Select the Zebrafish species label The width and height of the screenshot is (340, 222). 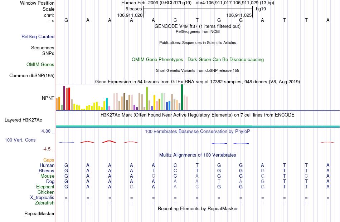pyautogui.click(x=45, y=203)
